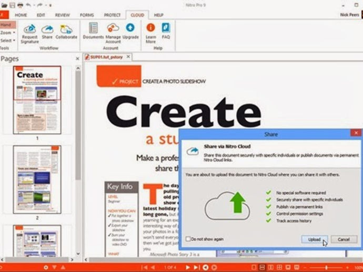The image size is (363, 272).
Task: Close the Pages panel
Action: pos(77,59)
